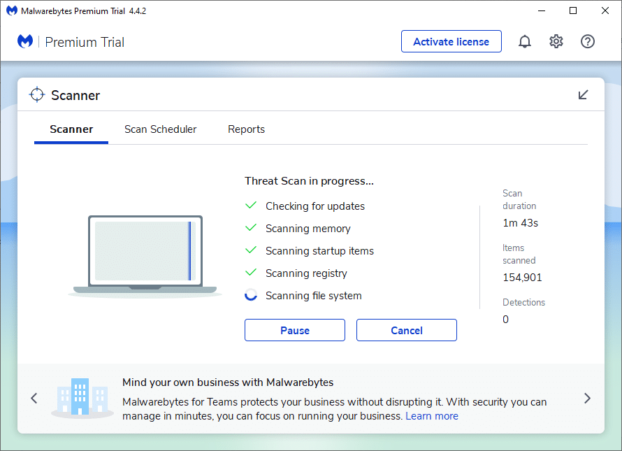622x451 pixels.
Task: Close the Malwarebytes window
Action: point(605,10)
